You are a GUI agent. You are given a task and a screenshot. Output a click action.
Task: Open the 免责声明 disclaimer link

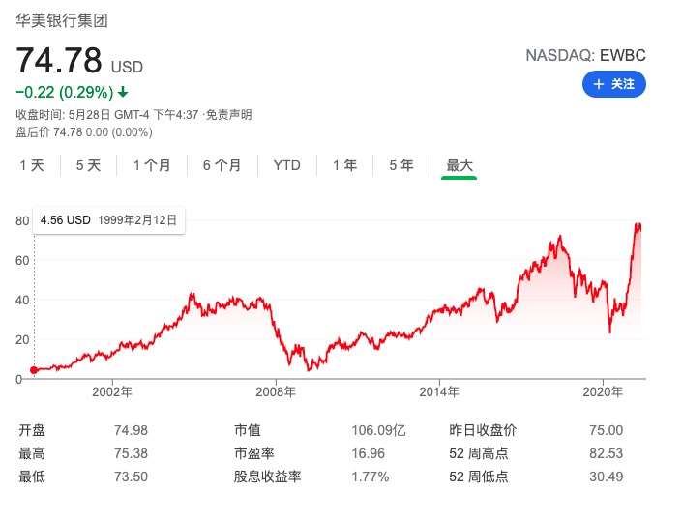[x=228, y=115]
